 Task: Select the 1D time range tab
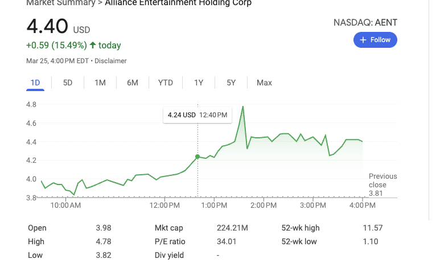(x=35, y=83)
